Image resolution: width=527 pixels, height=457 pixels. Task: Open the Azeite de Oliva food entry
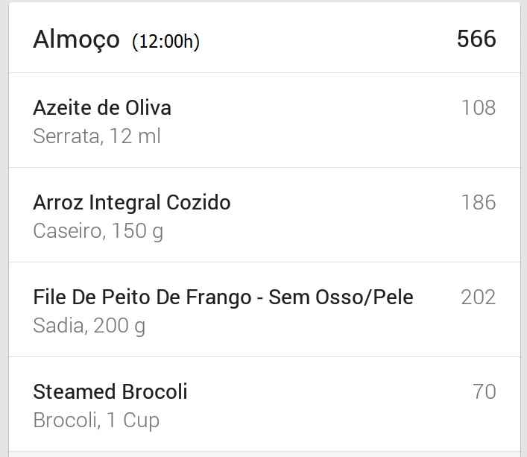[x=102, y=108]
